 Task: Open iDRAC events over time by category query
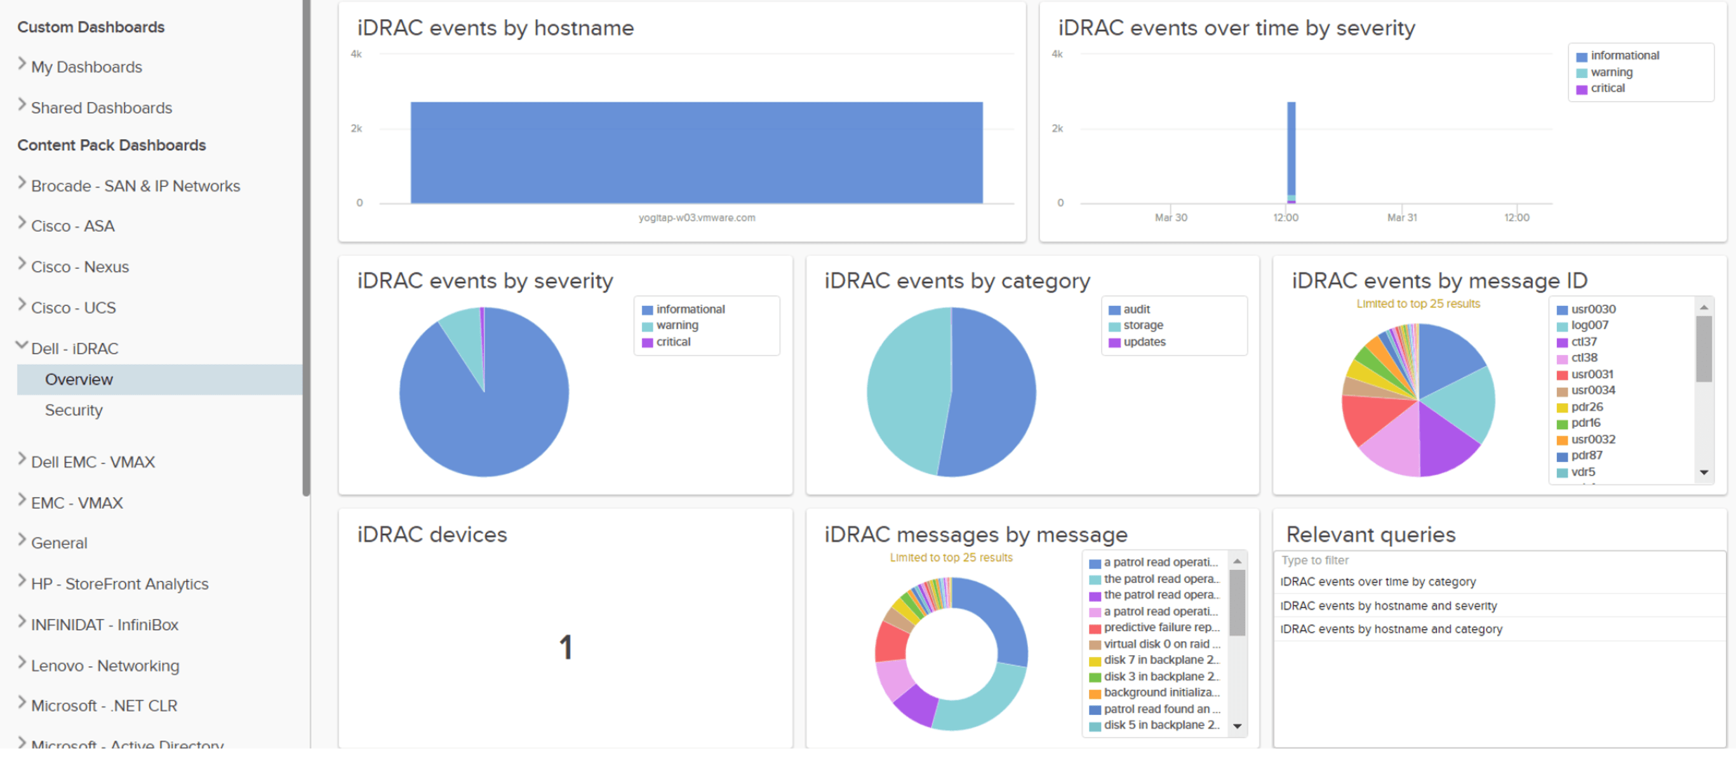tap(1377, 582)
